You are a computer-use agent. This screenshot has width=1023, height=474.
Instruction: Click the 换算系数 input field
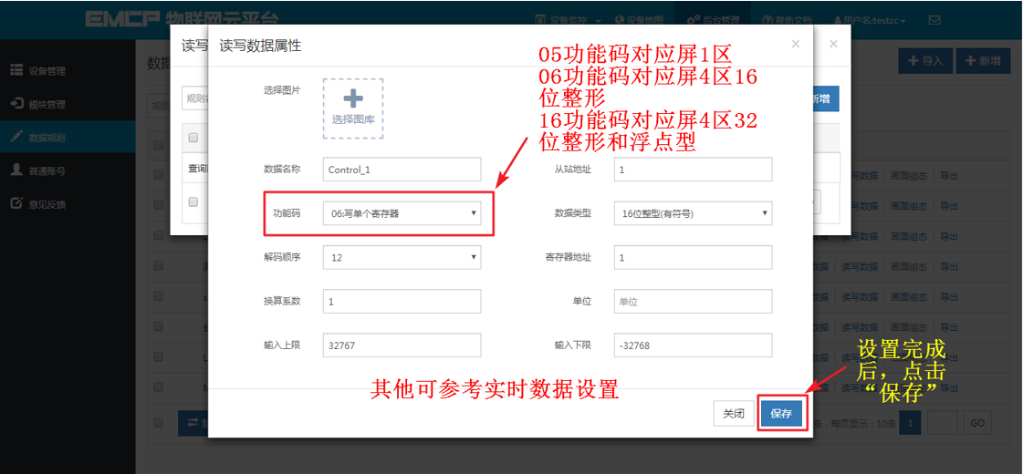pos(402,302)
